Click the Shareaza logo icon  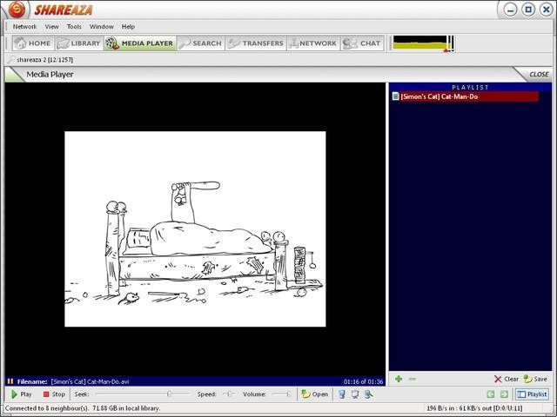[16, 10]
